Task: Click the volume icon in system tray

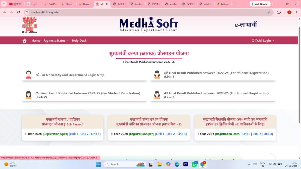Action: click(x=275, y=164)
